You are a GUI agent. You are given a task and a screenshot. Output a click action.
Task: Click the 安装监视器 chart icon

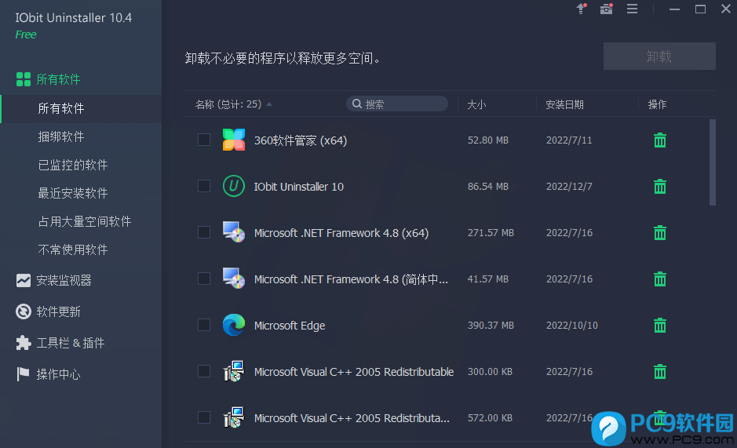[x=23, y=281]
